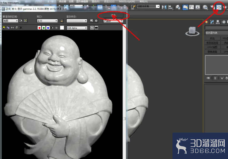Click the 样条线选择 modifier button

(212, 43)
